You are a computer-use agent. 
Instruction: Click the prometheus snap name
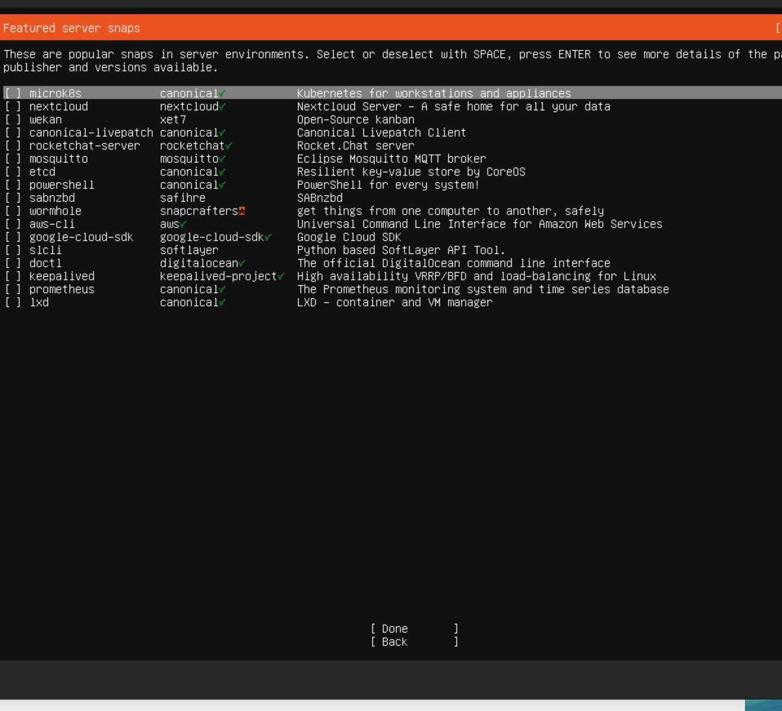point(62,289)
